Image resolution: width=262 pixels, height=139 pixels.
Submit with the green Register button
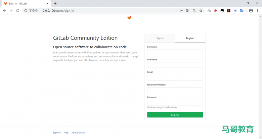coord(175,115)
